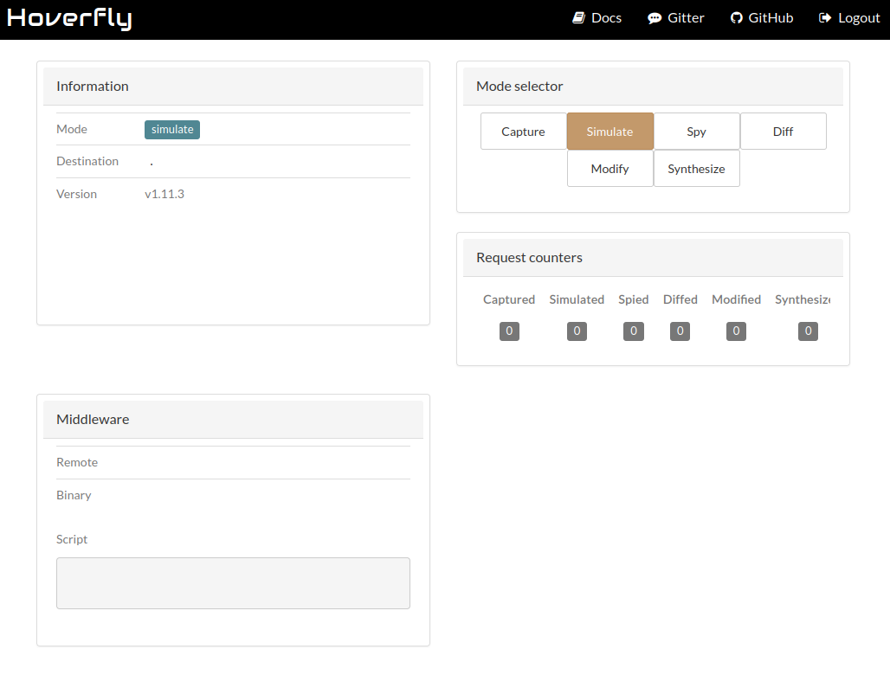Switch to Diff mode
Image resolution: width=890 pixels, height=688 pixels.
pyautogui.click(x=784, y=131)
